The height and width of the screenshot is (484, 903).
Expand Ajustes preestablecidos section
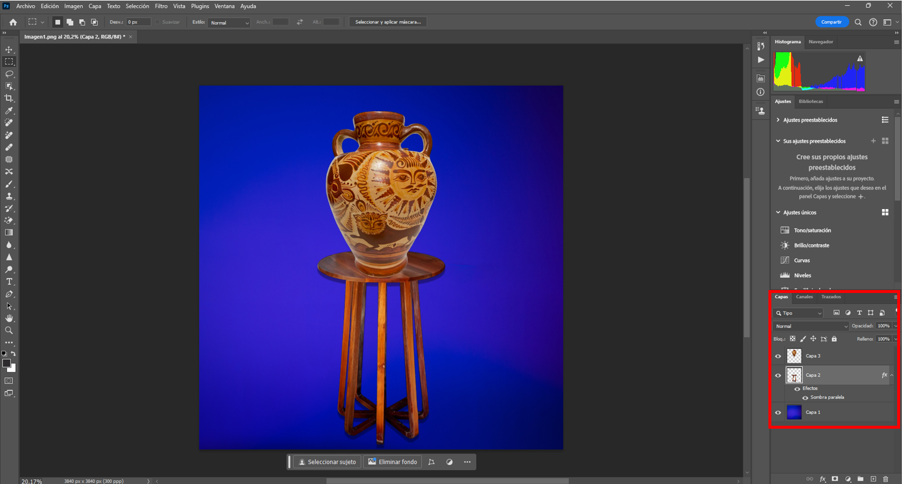(778, 120)
